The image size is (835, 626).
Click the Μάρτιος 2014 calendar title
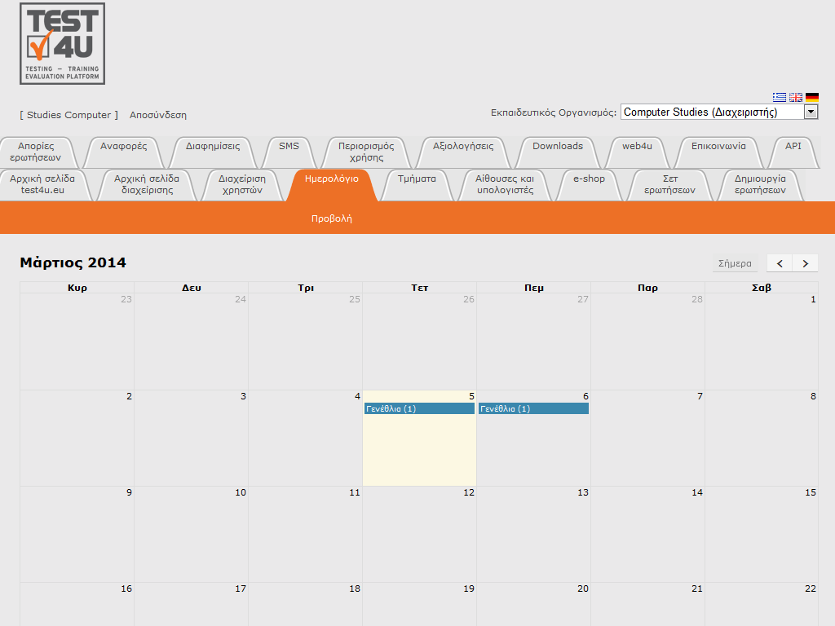pyautogui.click(x=73, y=262)
